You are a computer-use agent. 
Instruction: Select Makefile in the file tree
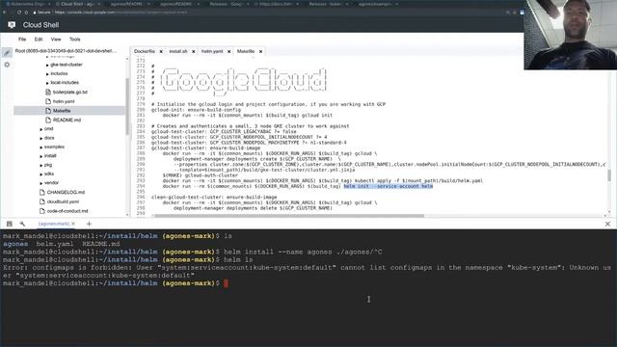tap(62, 111)
